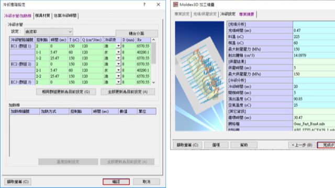Open the 估算冷卻時間 tab
The image size is (335, 188).
[65, 16]
